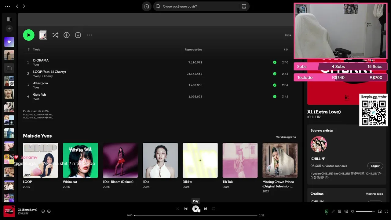Viewport: 391px width, 220px height.
Task: Open the DIM ∞ album card
Action: point(200,166)
